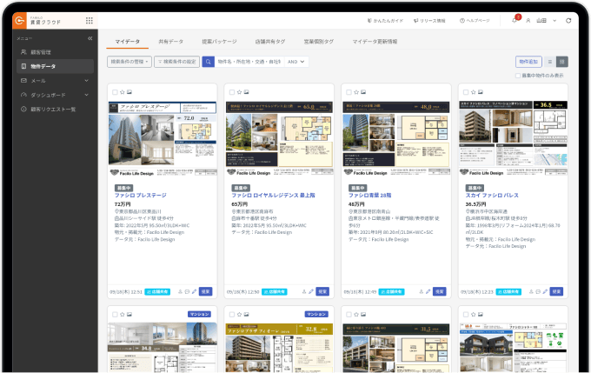Click 提案 button on ファシロ プレステージ card

pos(205,291)
